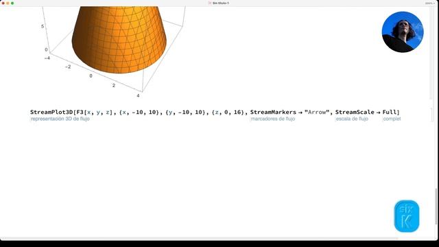
Task: Click the yellow minimize window button
Action: [8, 3]
